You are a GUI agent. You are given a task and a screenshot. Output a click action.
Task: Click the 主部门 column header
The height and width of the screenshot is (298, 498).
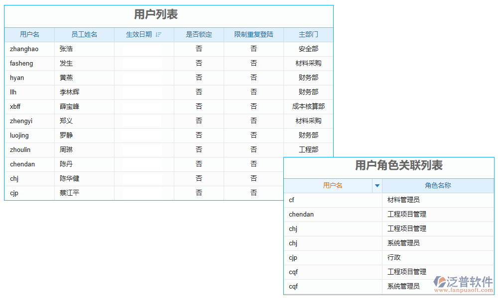click(x=308, y=35)
